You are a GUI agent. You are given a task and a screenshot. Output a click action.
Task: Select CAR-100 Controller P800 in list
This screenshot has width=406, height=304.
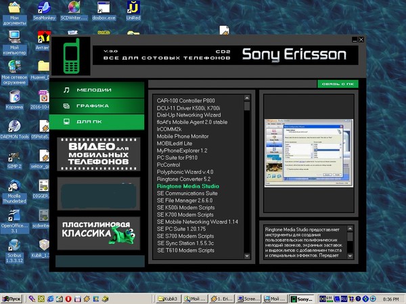185,101
